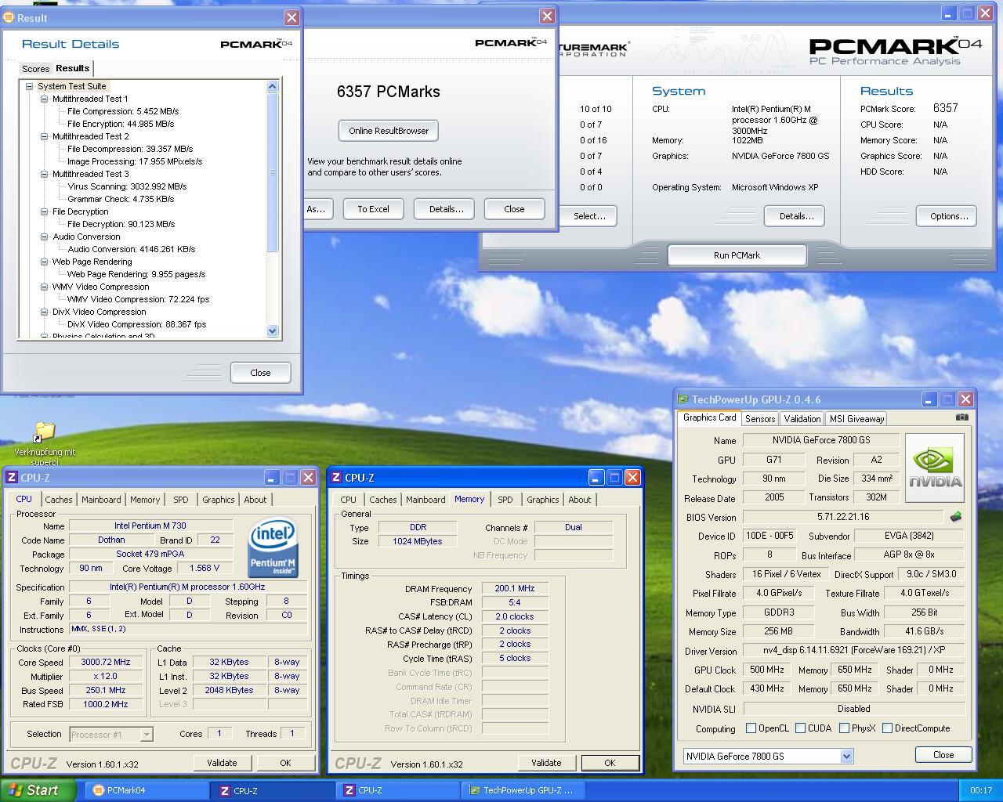
Task: Click the Core Speed 3000.72 MHz field
Action: 106,662
